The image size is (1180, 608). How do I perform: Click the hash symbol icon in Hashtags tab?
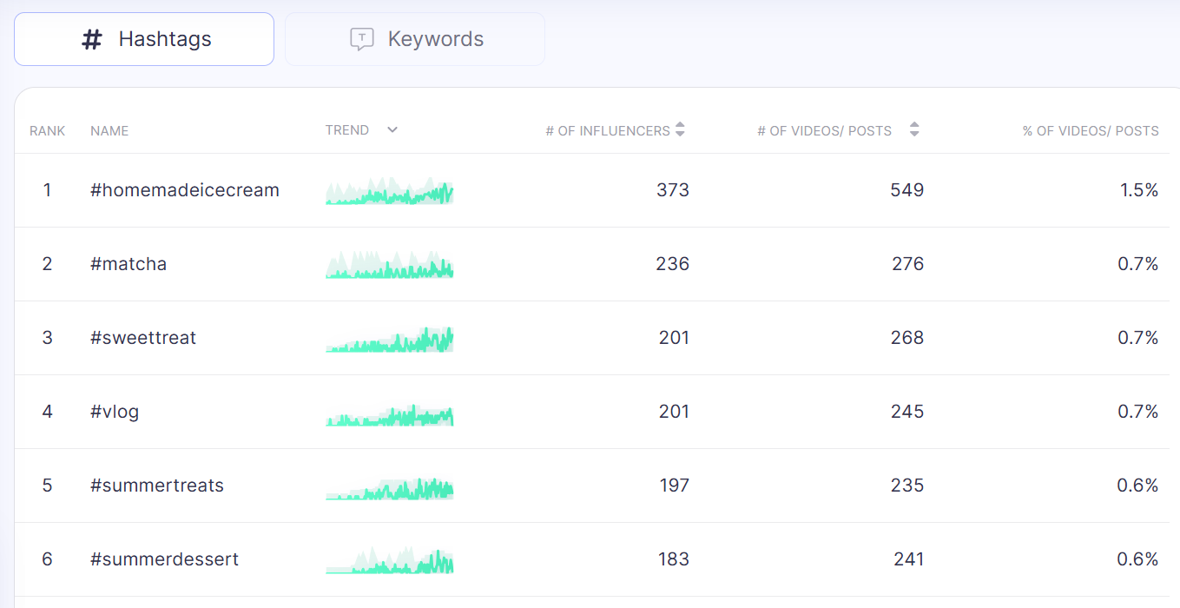[92, 39]
